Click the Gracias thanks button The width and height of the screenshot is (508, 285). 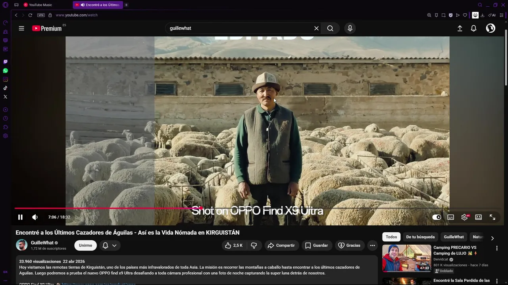[349, 245]
